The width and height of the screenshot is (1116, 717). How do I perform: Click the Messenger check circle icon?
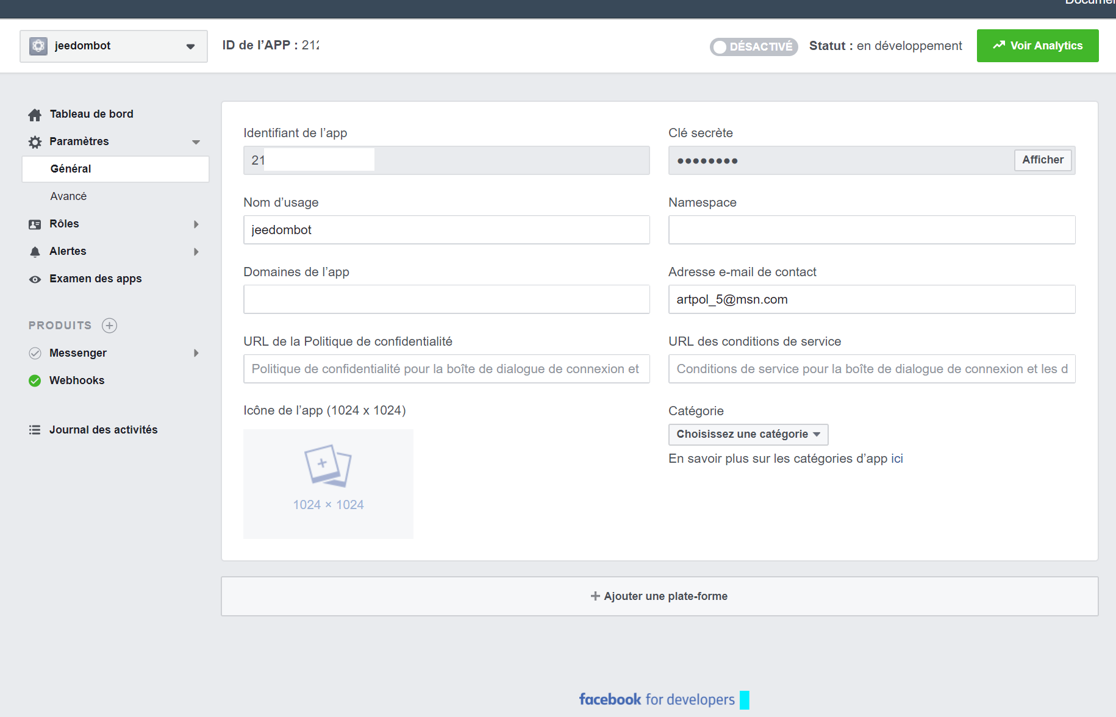tap(35, 353)
